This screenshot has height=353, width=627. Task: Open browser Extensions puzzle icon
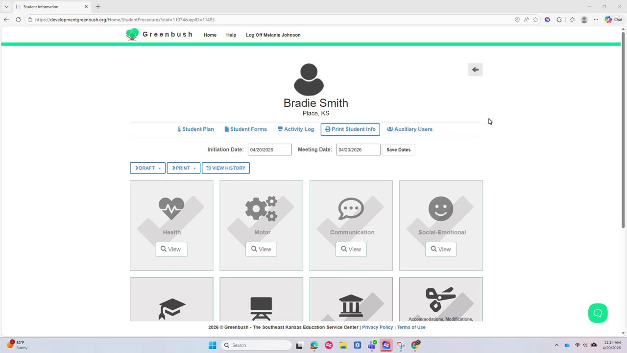[x=559, y=20]
